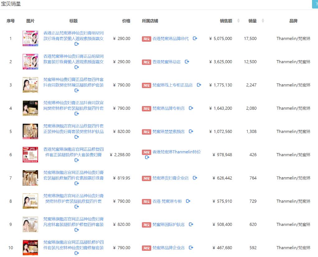Image resolution: width=318 pixels, height=257 pixels.
Task: Open external link under title in row 3
Action: point(77,90)
